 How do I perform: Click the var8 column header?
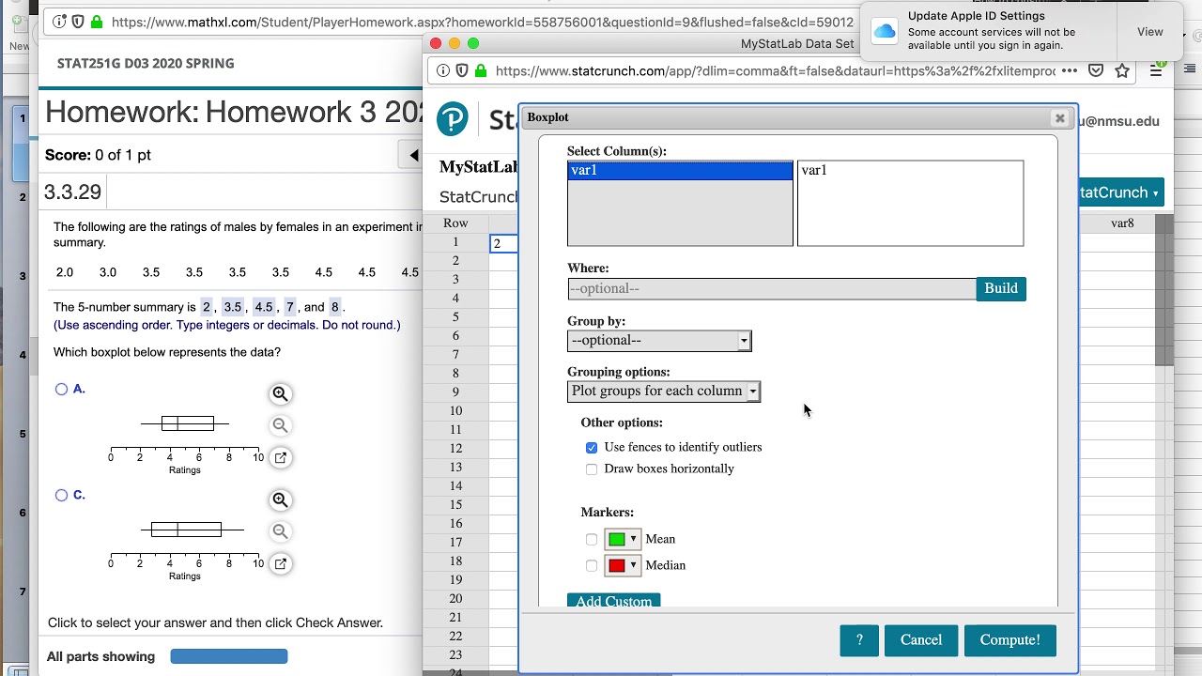click(x=1122, y=223)
